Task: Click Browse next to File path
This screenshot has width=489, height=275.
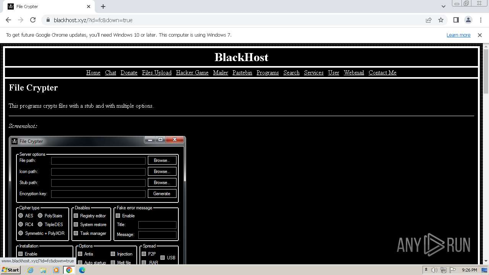Action: (x=162, y=160)
